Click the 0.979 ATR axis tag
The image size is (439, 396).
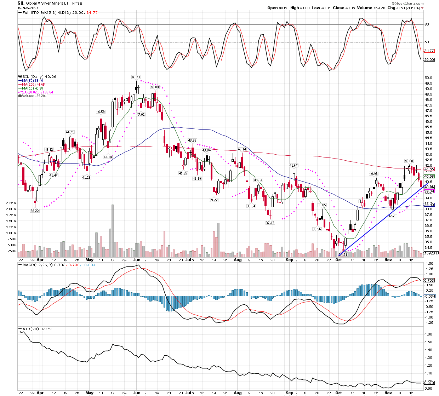coord(429,383)
